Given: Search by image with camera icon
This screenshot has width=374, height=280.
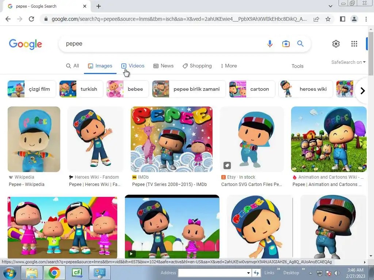Looking at the screenshot, I should pyautogui.click(x=286, y=44).
